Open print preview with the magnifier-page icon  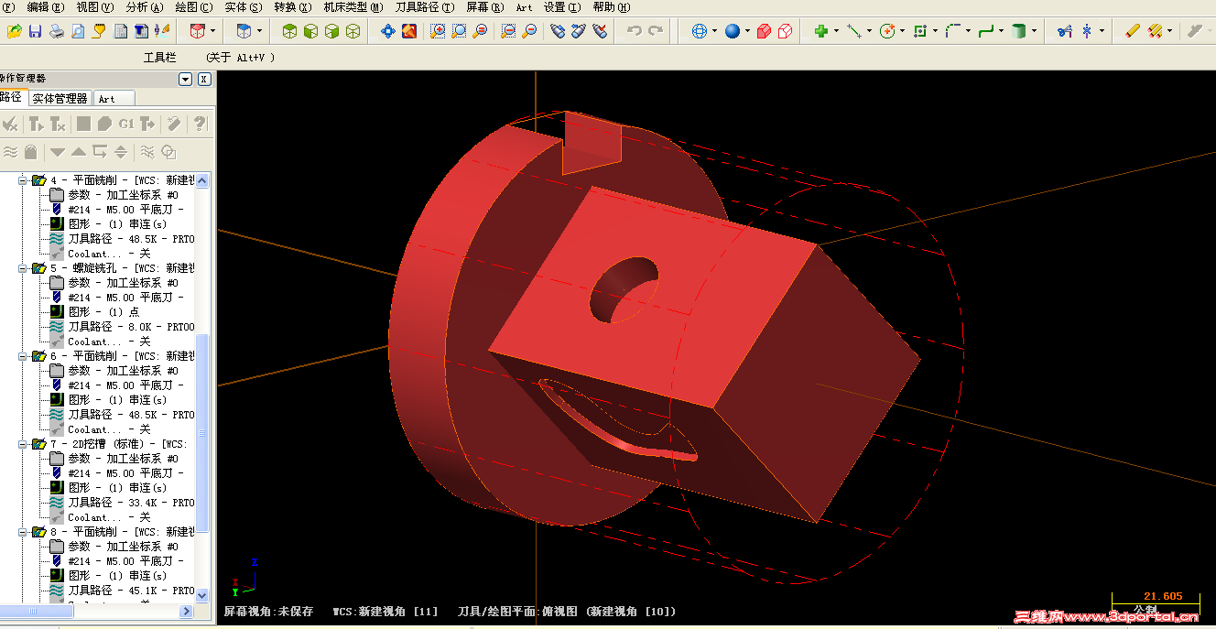point(78,31)
